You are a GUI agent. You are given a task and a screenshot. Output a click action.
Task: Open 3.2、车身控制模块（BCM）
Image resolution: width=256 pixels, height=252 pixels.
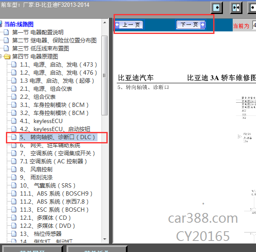pyautogui.click(x=54, y=113)
